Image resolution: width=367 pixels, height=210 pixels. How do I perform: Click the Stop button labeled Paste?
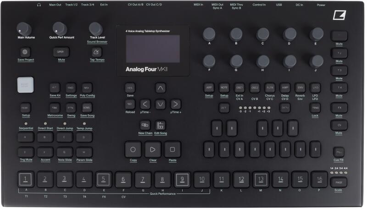tap(172, 149)
